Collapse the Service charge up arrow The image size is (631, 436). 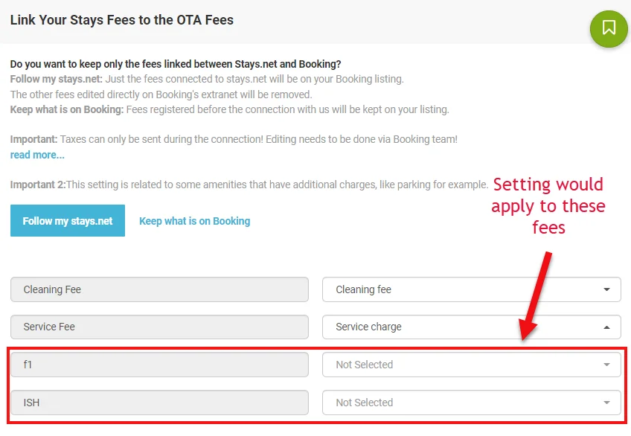tap(607, 327)
